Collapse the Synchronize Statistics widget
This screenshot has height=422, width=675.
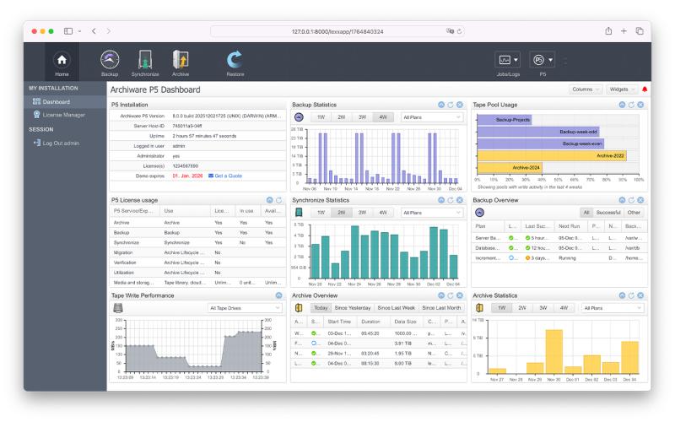441,200
